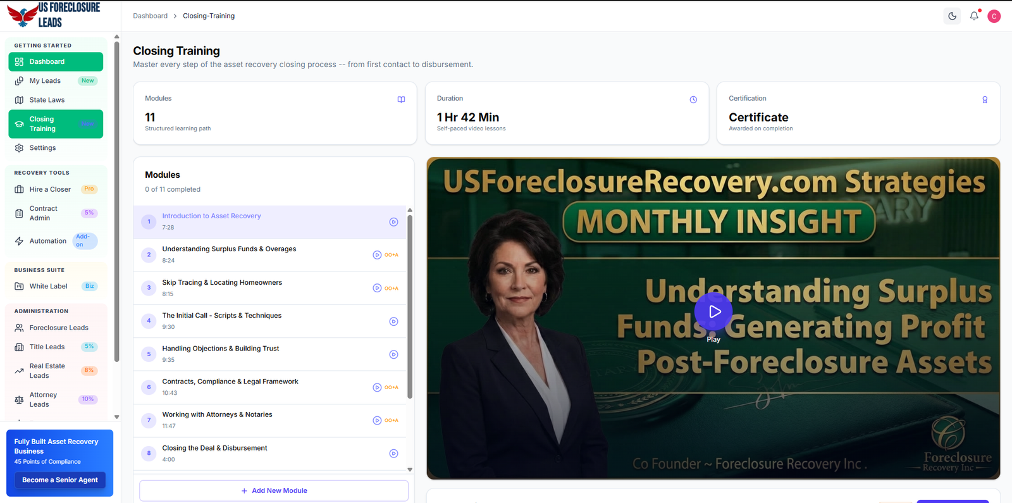Image resolution: width=1012 pixels, height=503 pixels.
Task: Click the Dashboard grid icon in sidebar
Action: point(19,61)
